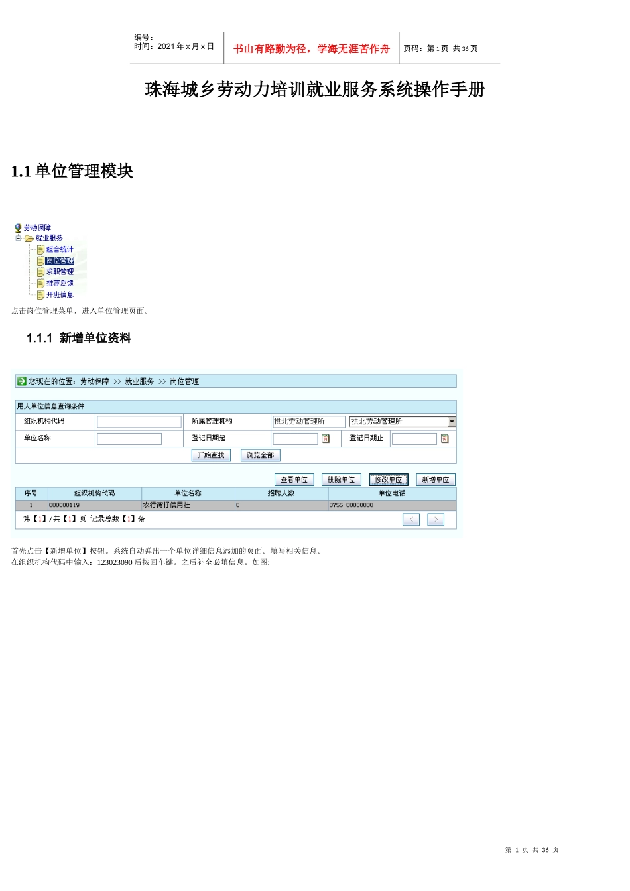The image size is (630, 891).
Task: Click the 单位电话 column header
Action: pyautogui.click(x=392, y=494)
